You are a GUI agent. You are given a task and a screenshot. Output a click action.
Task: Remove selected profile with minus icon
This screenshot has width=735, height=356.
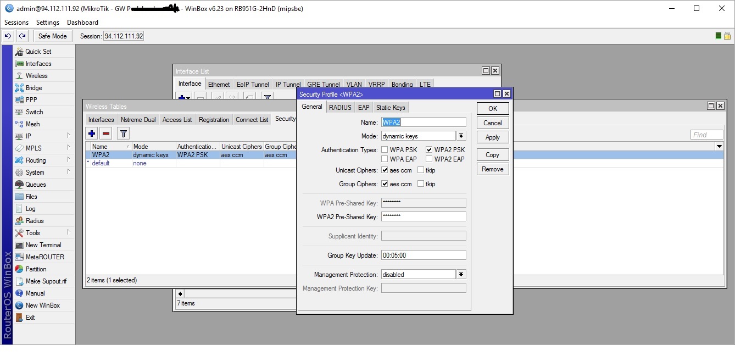106,133
